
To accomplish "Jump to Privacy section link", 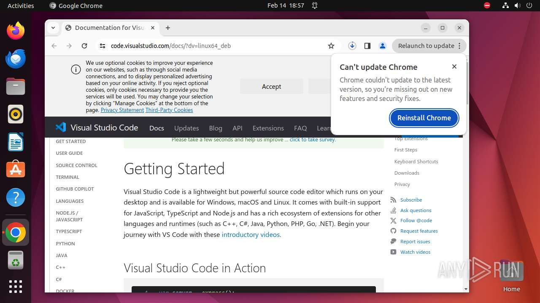I will coord(402,184).
